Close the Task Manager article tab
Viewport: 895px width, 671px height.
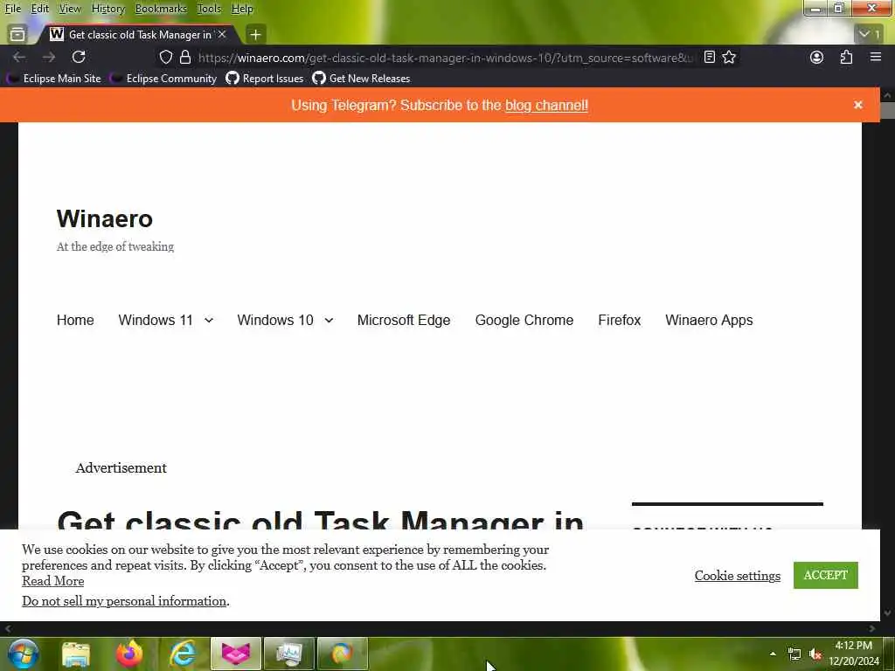click(x=222, y=34)
